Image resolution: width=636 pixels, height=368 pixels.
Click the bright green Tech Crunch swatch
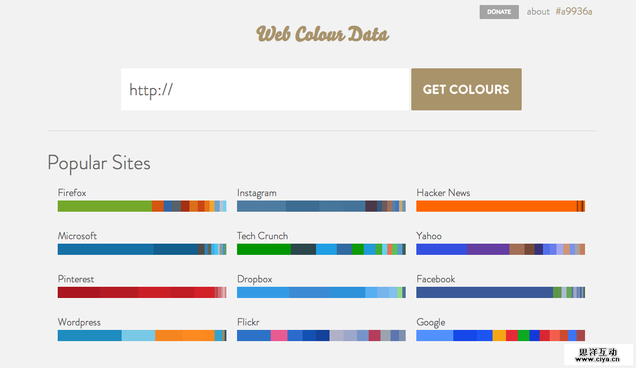pos(263,249)
